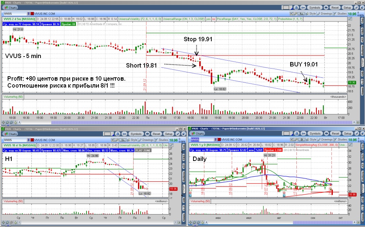Detach the Daily chart using the windows icon
365x227 pixels.
[362, 134]
